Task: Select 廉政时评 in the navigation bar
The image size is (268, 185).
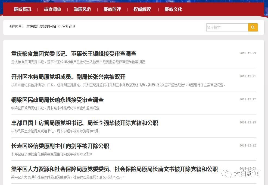Action: coord(112,9)
